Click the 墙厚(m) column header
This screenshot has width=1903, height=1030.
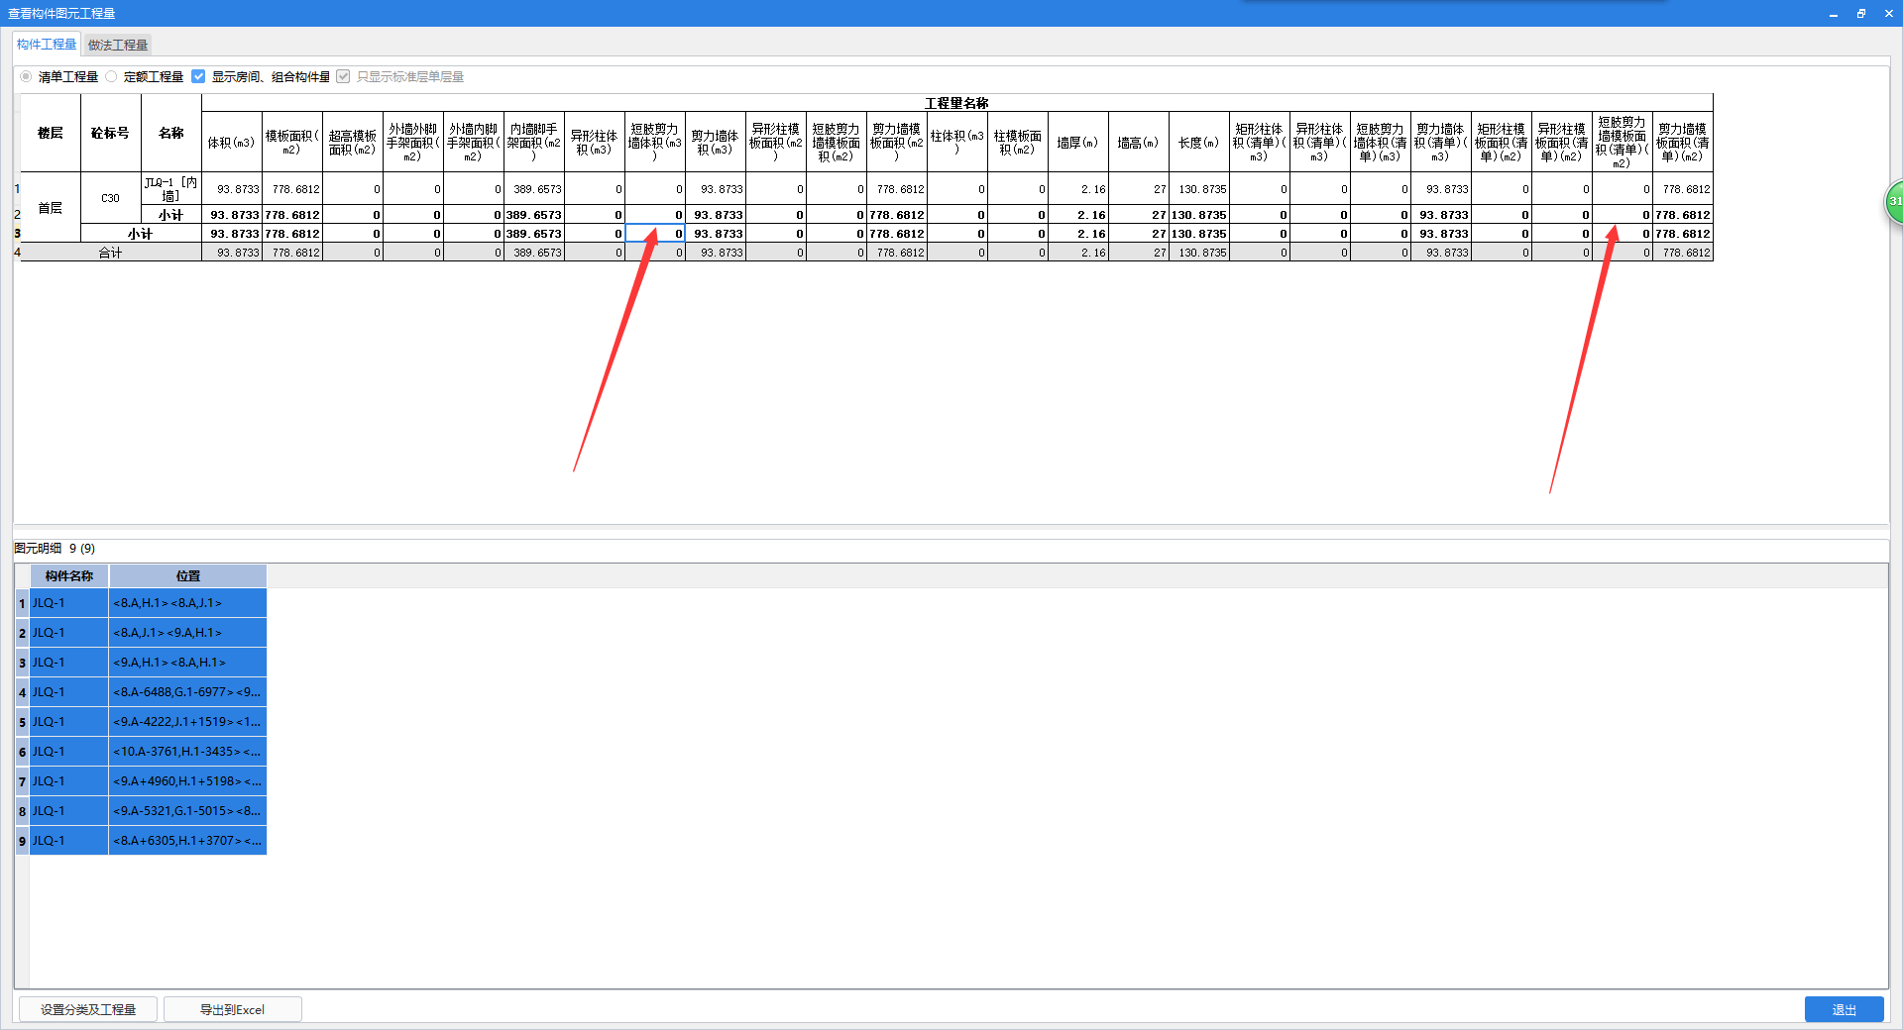coord(1078,143)
